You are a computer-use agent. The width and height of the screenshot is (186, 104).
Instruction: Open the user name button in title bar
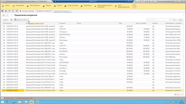[x=166, y=1]
